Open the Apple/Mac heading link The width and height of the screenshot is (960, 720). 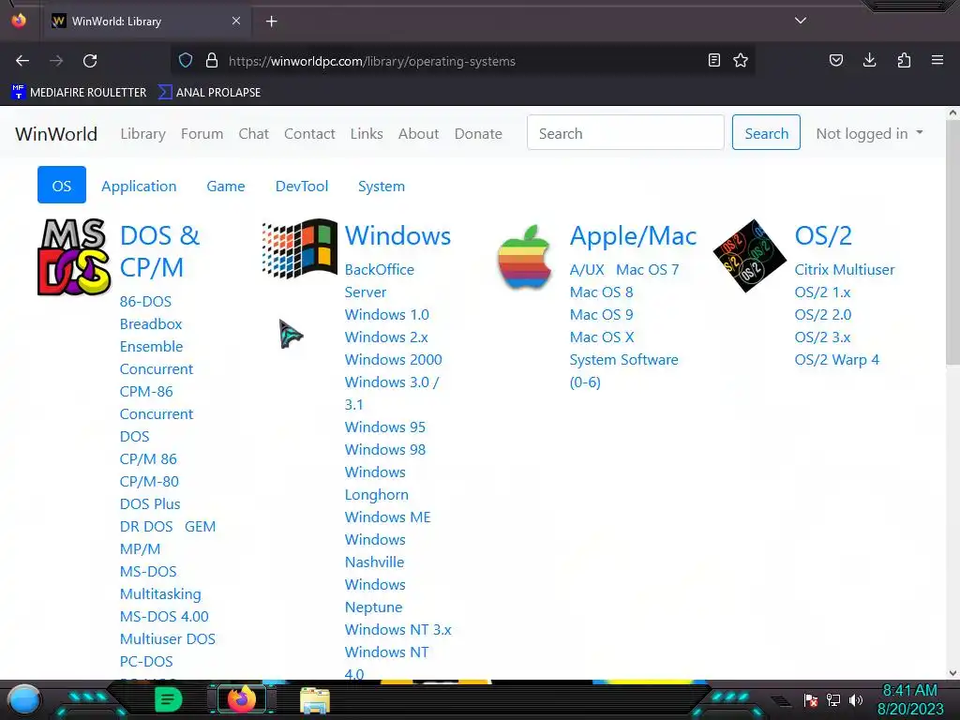[633, 235]
